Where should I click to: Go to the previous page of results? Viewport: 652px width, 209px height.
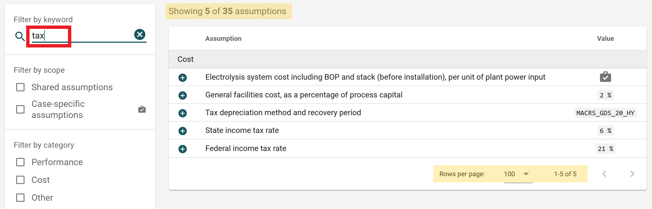[604, 174]
